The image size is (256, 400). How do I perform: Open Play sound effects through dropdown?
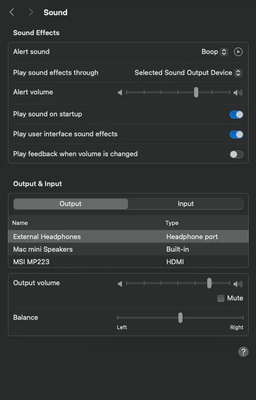pyautogui.click(x=188, y=73)
